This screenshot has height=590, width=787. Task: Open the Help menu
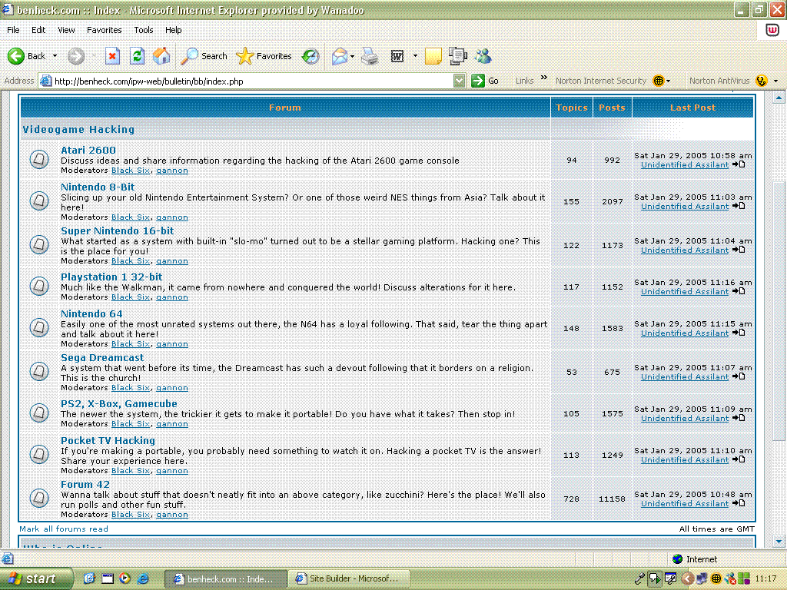coord(173,30)
